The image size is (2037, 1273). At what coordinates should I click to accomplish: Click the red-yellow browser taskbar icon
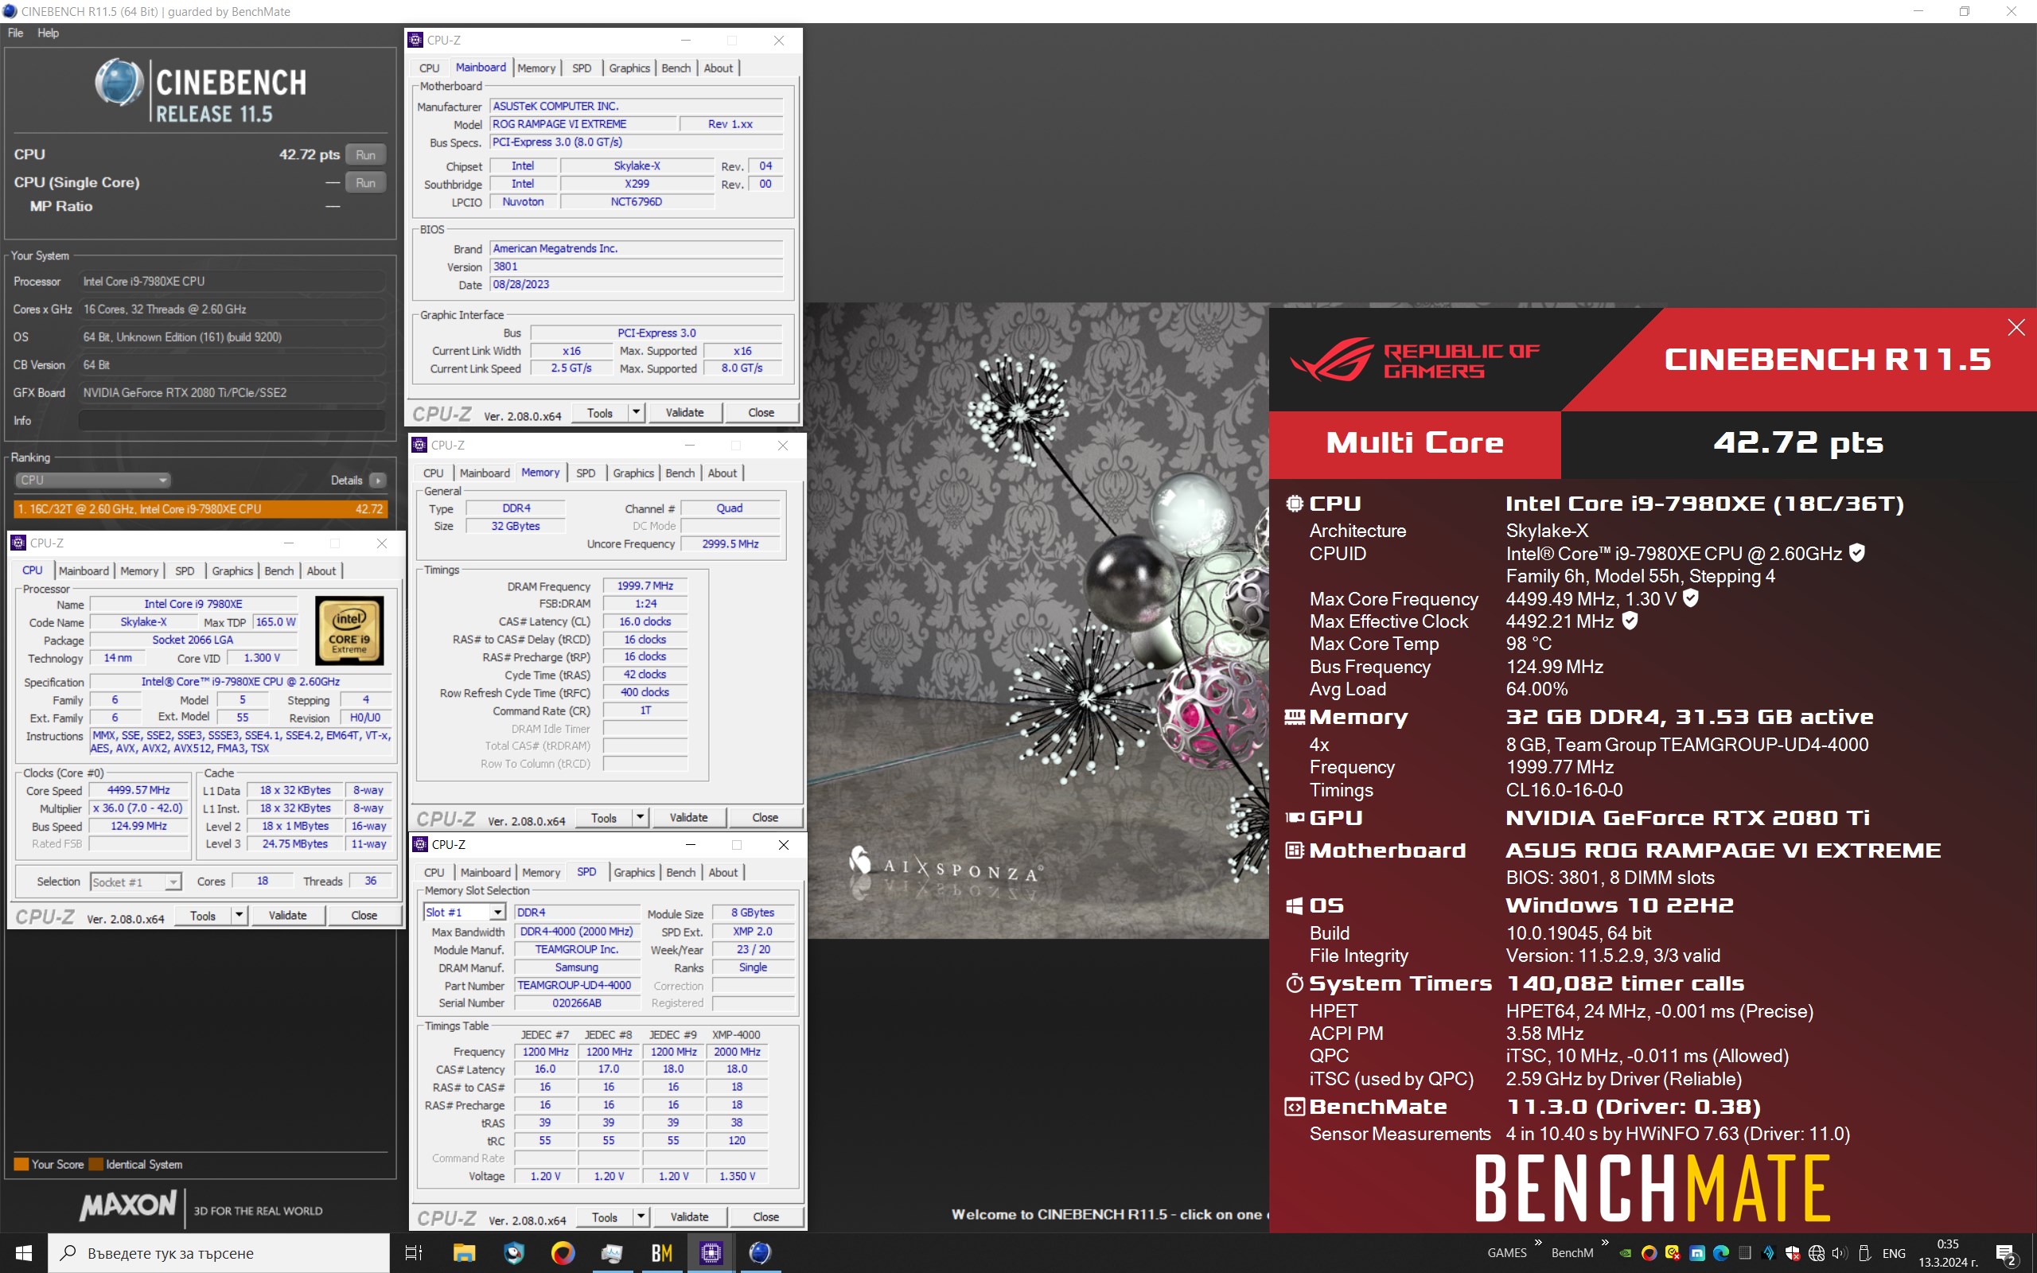(x=563, y=1253)
